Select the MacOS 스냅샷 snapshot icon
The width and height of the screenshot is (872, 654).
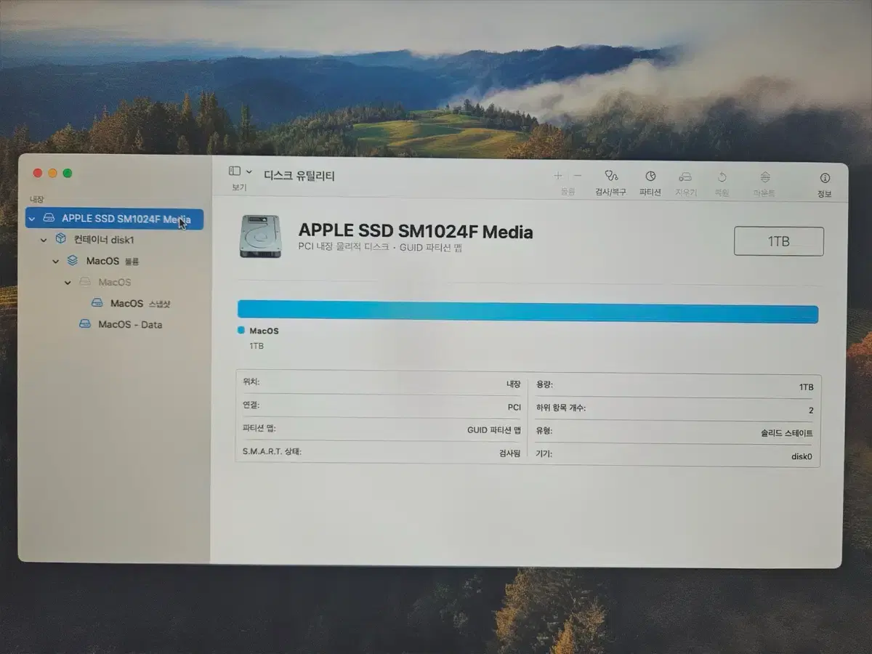pyautogui.click(x=97, y=303)
